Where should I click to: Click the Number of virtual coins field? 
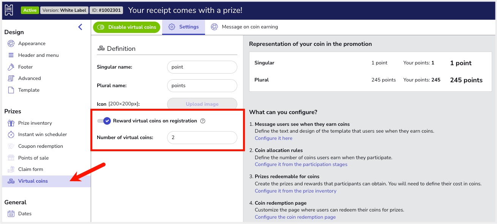(x=202, y=138)
